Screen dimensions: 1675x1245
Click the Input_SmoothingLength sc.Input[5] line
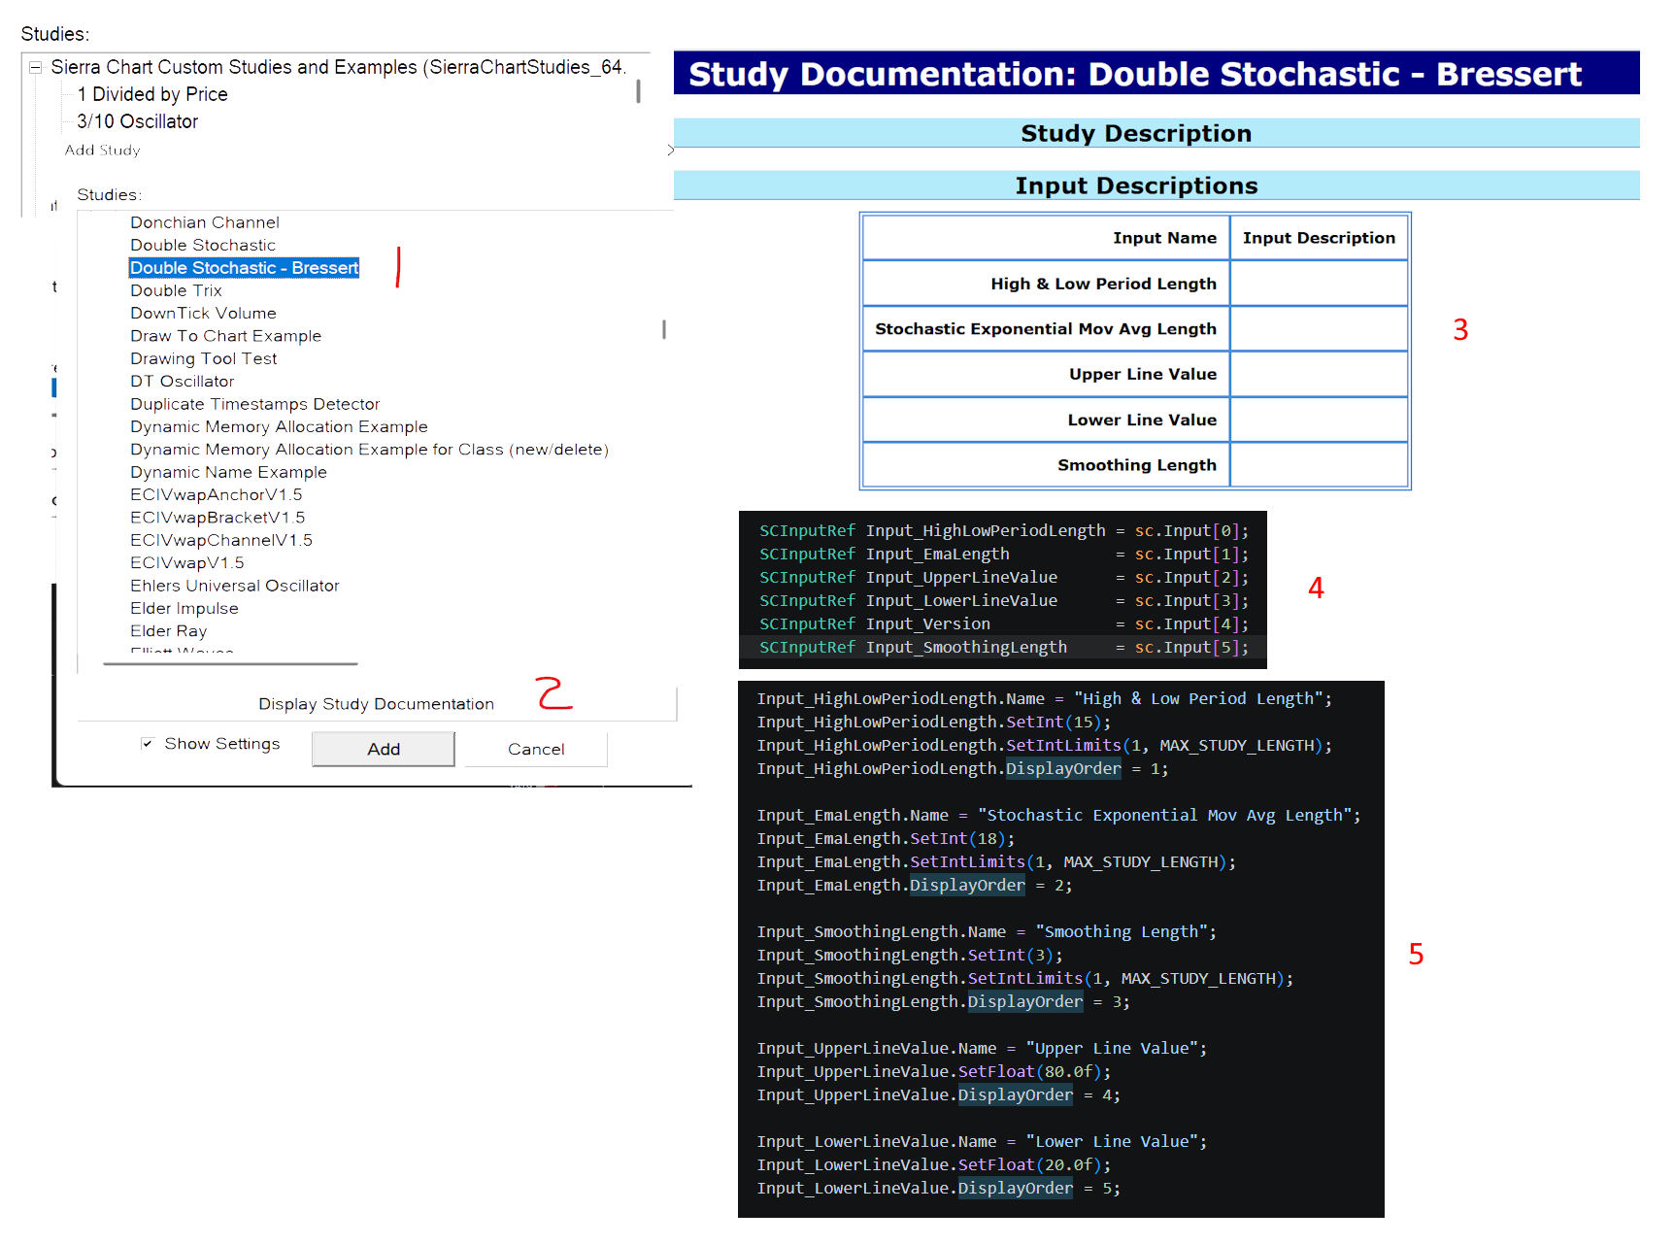click(1003, 647)
